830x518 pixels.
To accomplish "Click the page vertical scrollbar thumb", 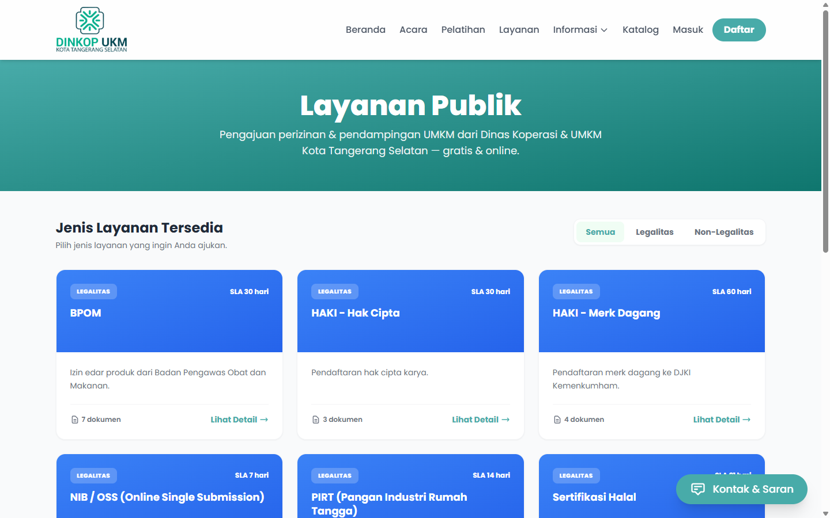I will 825,131.
